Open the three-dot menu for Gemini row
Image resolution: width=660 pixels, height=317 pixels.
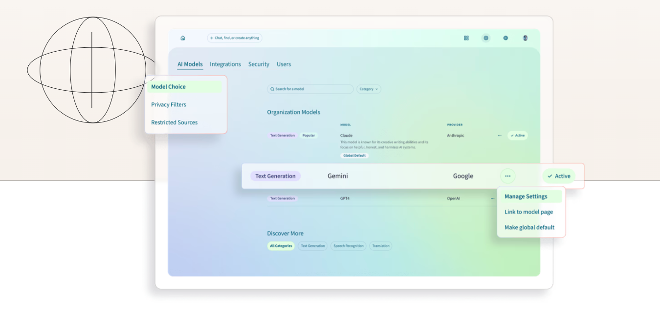507,176
